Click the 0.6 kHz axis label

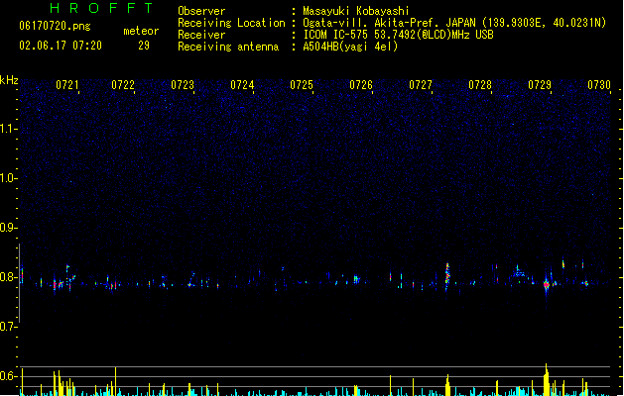[x=7, y=376]
